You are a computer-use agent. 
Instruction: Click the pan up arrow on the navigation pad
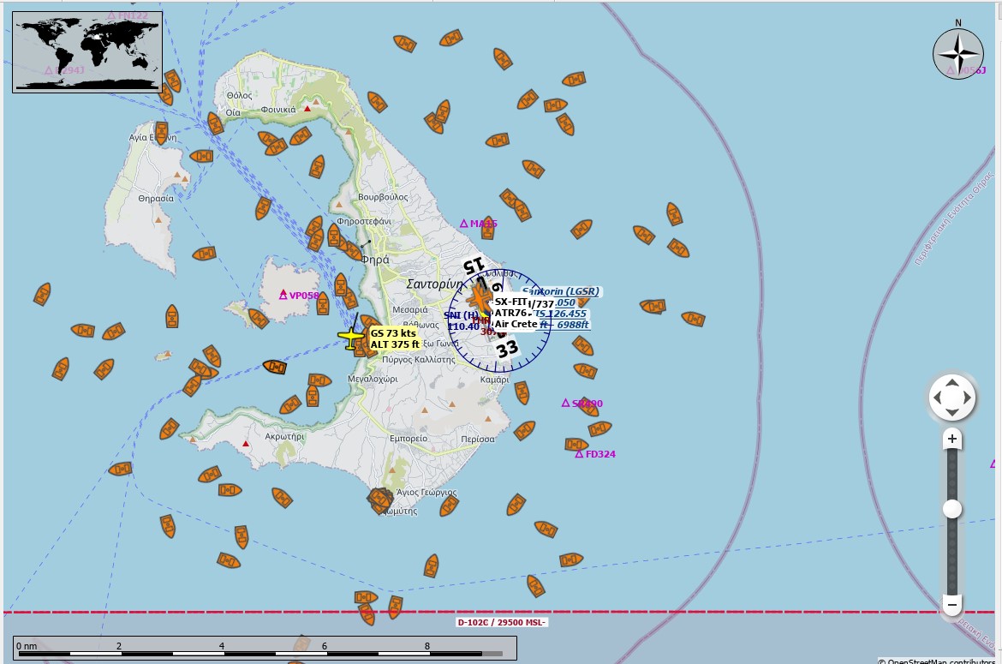(x=952, y=383)
